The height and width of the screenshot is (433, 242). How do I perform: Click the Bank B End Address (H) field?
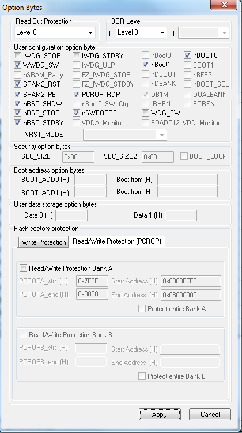pyautogui.click(x=190, y=363)
